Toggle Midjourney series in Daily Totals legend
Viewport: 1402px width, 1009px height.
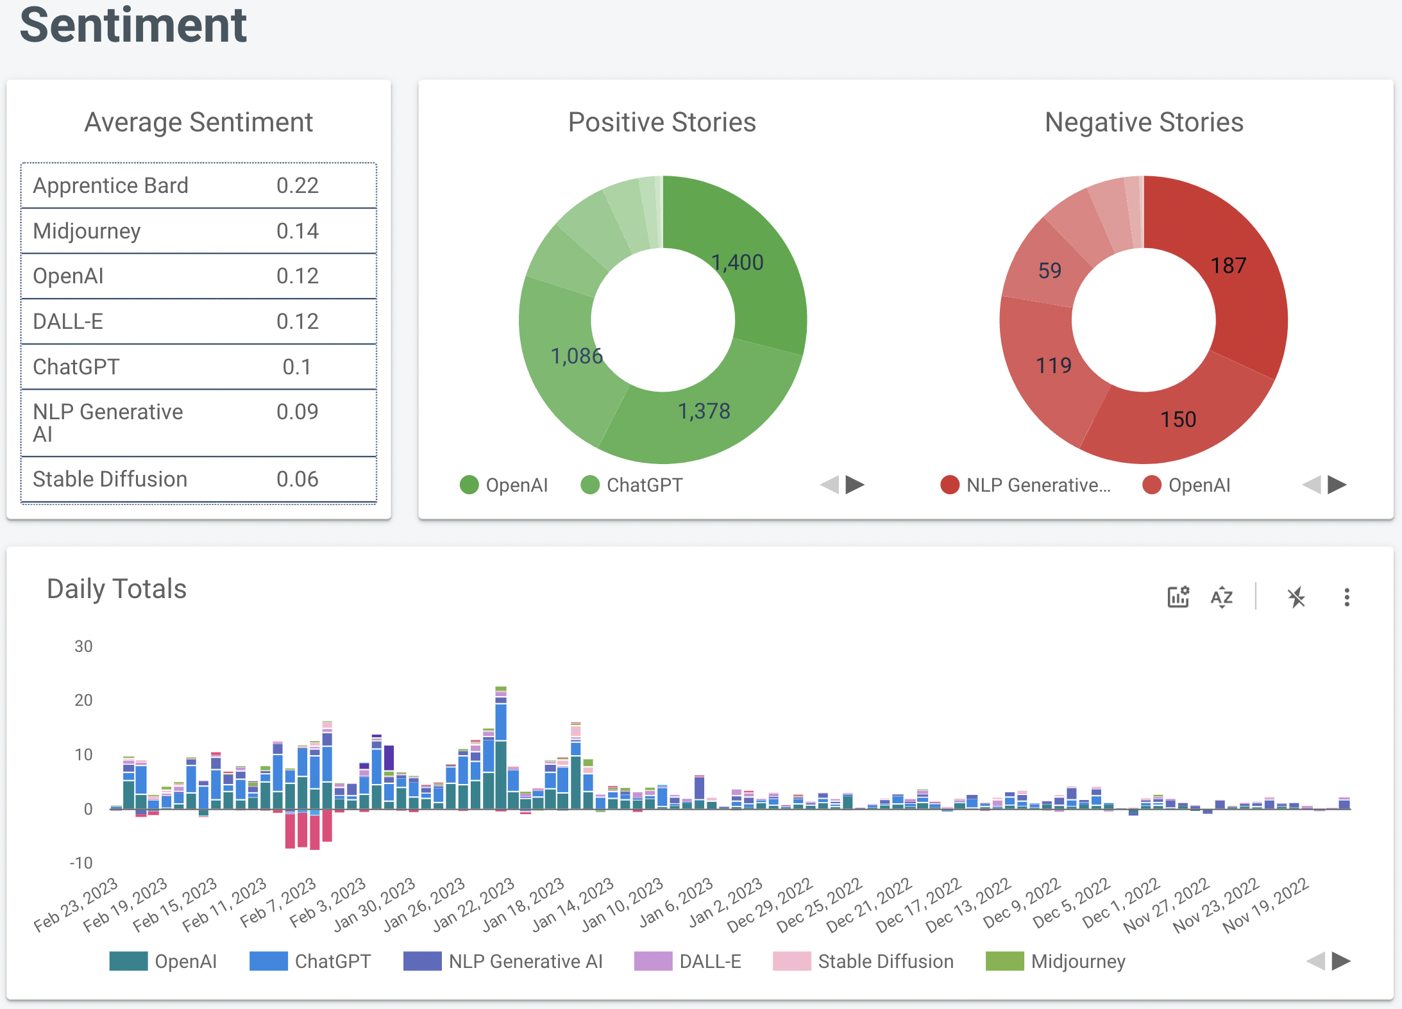[x=1056, y=962]
